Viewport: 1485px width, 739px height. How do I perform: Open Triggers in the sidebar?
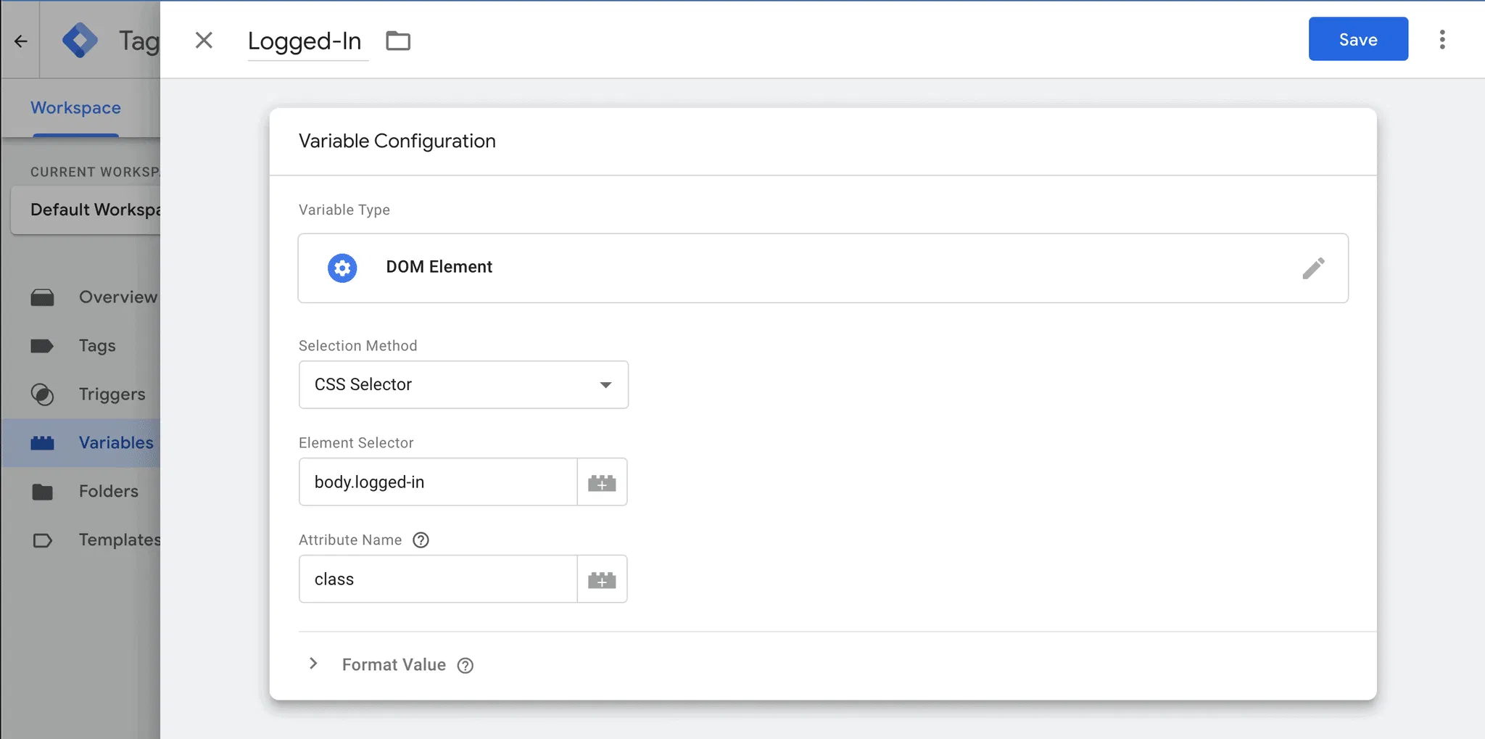pyautogui.click(x=112, y=395)
